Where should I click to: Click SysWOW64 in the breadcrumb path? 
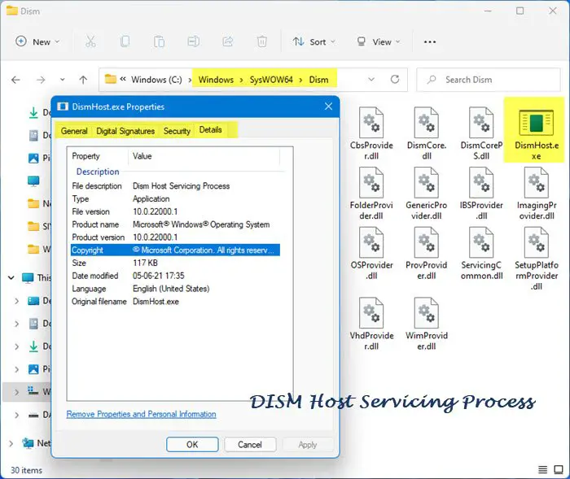(271, 80)
